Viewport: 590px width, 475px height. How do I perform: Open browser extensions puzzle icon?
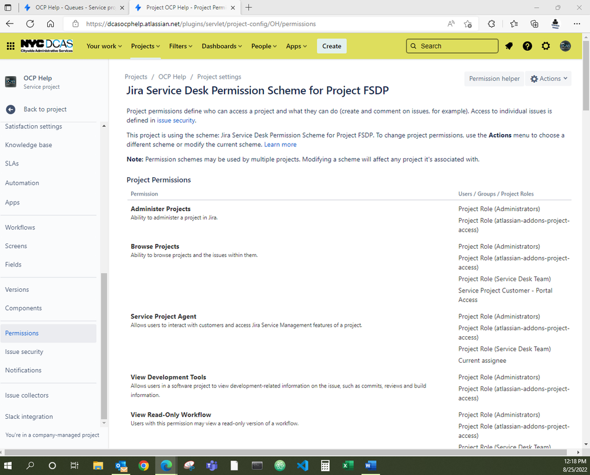point(491,24)
